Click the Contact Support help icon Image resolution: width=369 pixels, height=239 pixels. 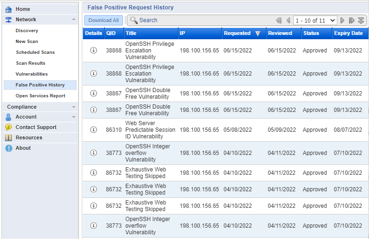point(9,127)
